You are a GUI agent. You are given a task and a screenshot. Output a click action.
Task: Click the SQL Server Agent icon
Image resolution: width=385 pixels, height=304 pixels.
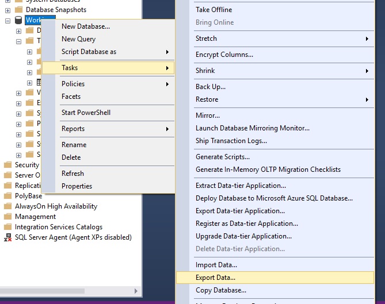click(x=7, y=237)
